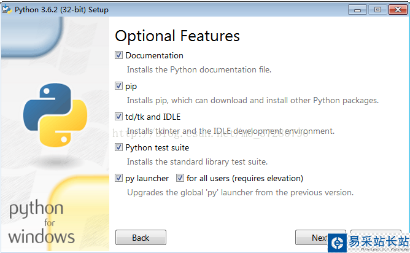The width and height of the screenshot is (410, 253).
Task: Toggle the py launcher checkbox
Action: click(119, 178)
